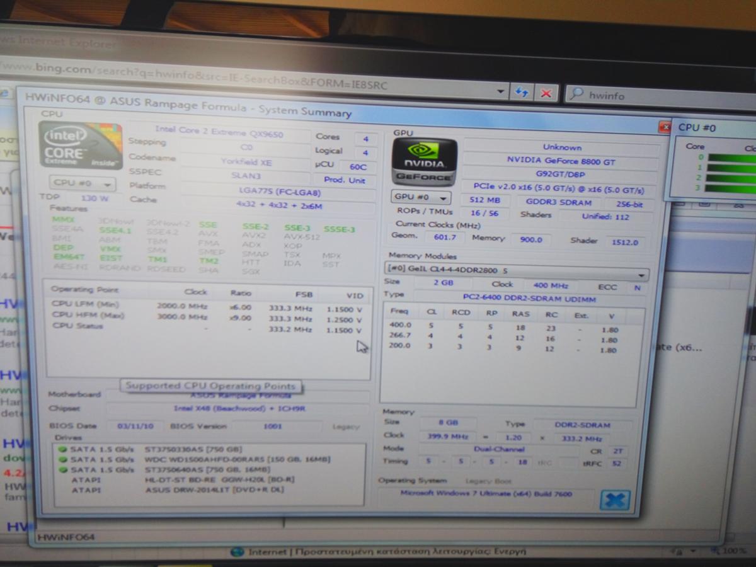Screen dimensions: 756x567
Task: Click the VID column header
Action: (354, 295)
